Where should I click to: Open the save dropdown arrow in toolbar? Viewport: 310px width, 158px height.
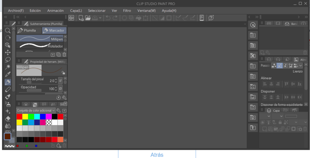click(x=100, y=18)
